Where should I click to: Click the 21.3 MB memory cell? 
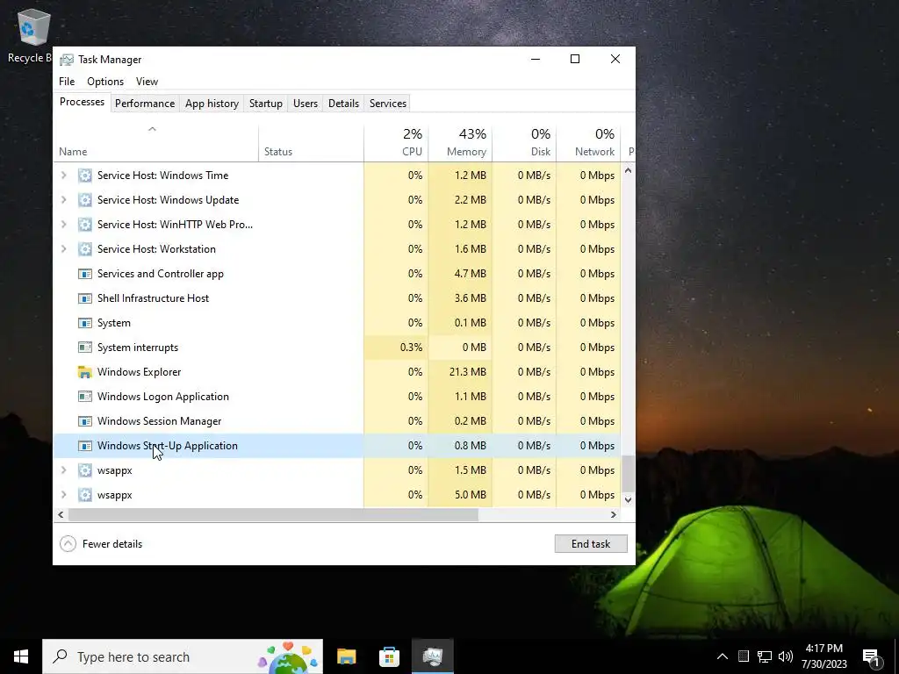[460, 372]
